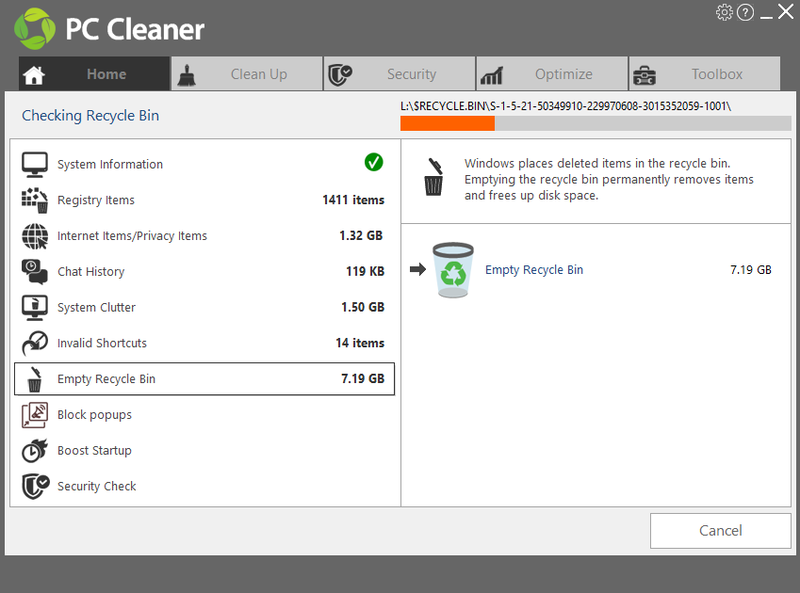Image resolution: width=800 pixels, height=593 pixels.
Task: Click the Checking Recycle Bin status heading
Action: click(90, 116)
